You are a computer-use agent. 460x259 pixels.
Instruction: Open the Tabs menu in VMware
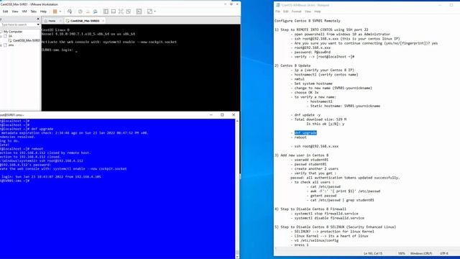point(34,12)
